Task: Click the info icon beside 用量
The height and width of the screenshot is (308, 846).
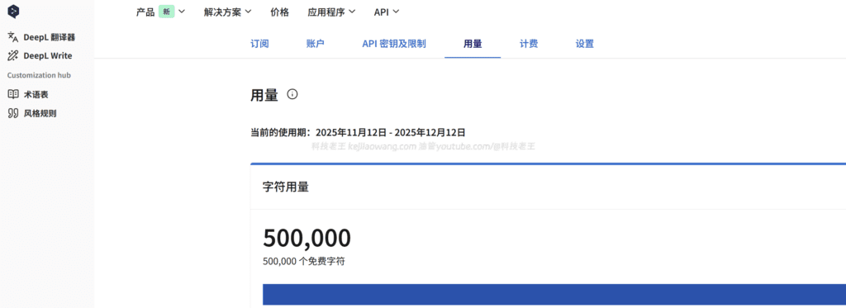Action: point(292,94)
